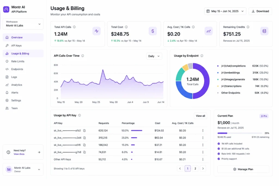279x186 pixels.
Task: Click info icon next to Usage by API Key
Action: point(80,115)
